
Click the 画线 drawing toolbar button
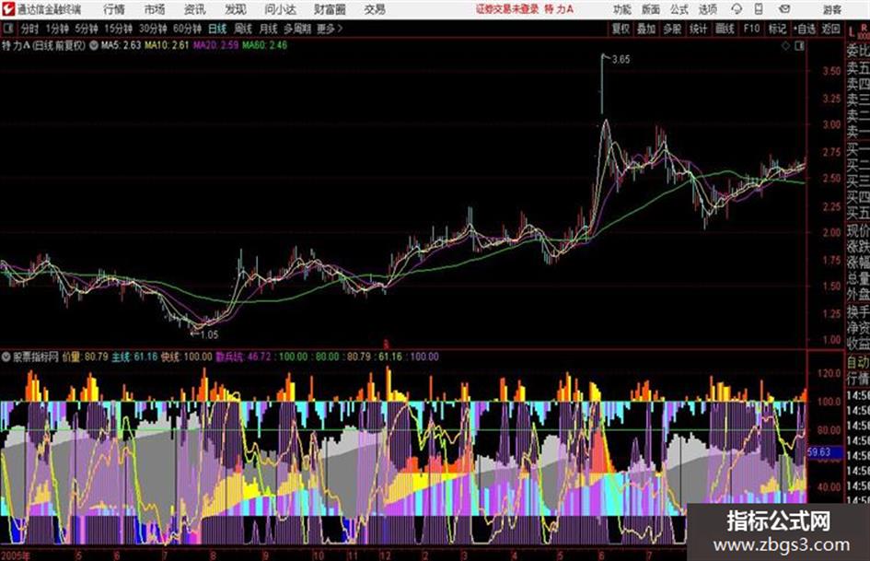click(x=725, y=29)
